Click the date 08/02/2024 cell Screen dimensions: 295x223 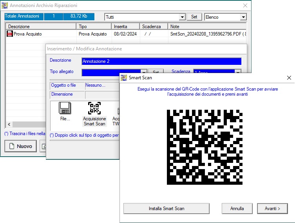point(125,34)
